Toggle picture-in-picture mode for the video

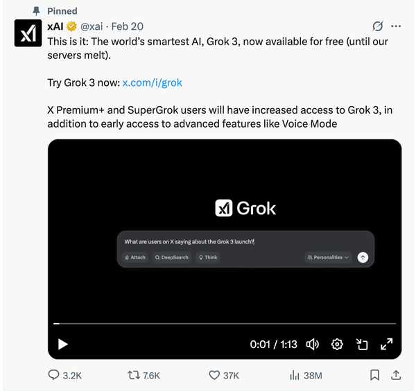click(362, 345)
